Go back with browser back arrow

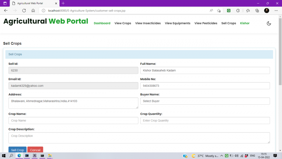click(6, 11)
